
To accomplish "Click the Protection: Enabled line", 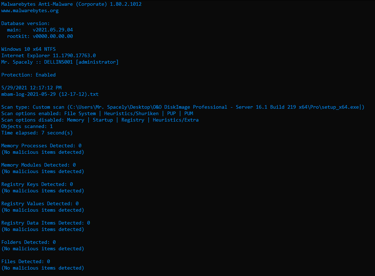I will tap(29, 75).
